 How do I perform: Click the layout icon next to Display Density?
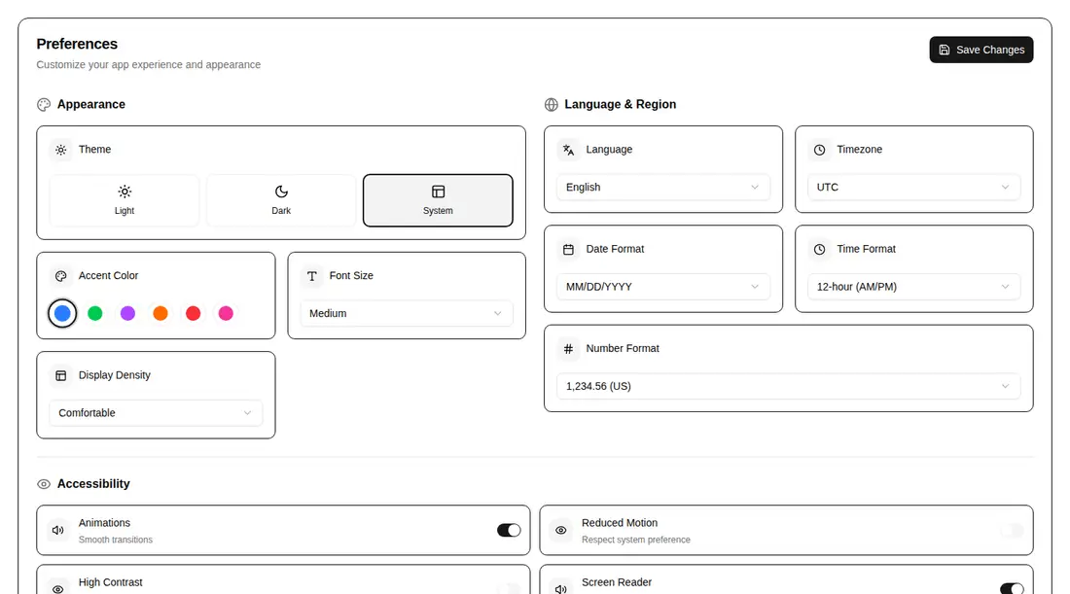(60, 376)
